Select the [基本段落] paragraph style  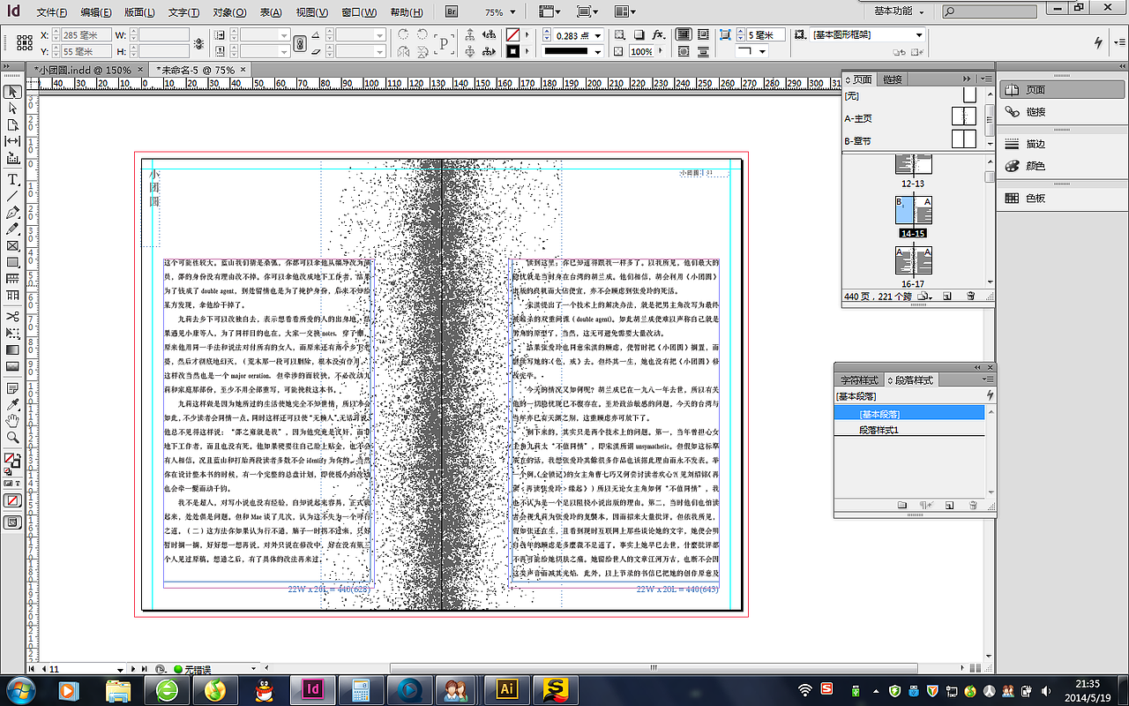coord(910,413)
